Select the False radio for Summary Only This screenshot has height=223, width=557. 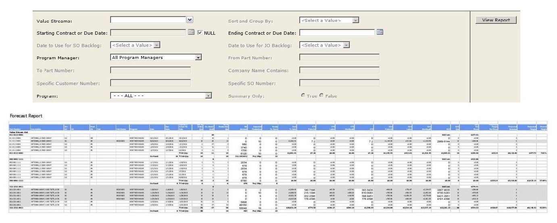pyautogui.click(x=321, y=96)
